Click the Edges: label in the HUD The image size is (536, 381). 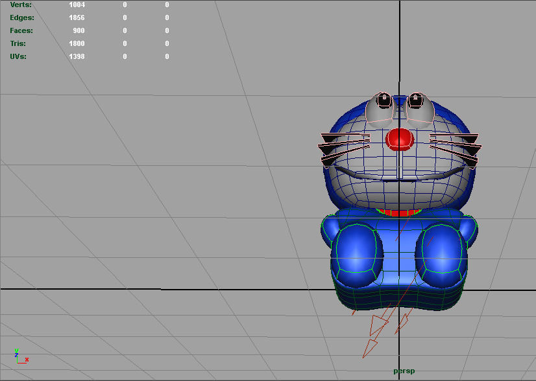click(22, 17)
